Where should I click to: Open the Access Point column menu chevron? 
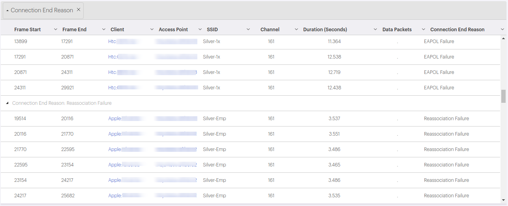(200, 30)
